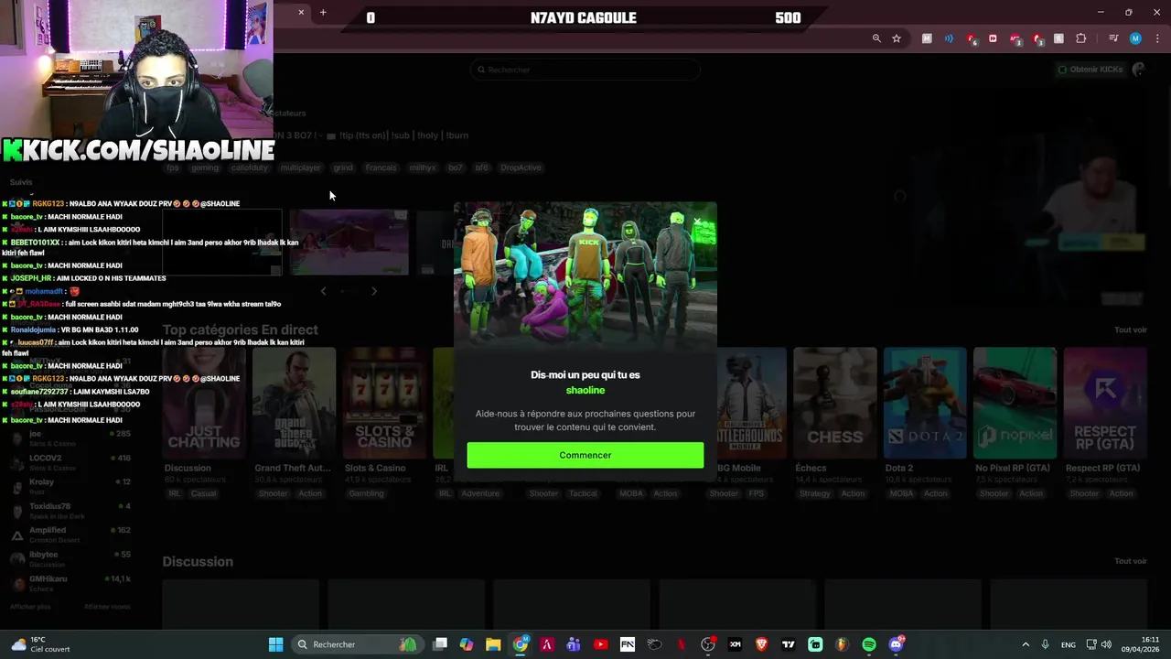
Task: Click the blue sound waves extension icon
Action: [949, 38]
